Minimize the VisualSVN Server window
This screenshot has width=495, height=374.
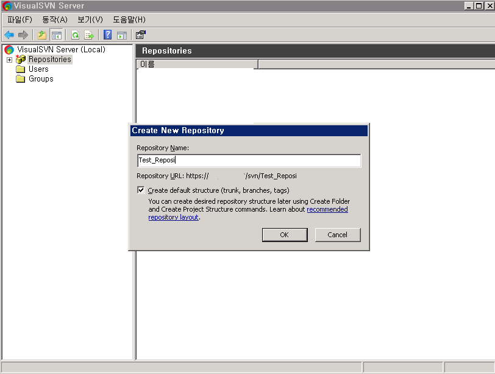click(469, 5)
